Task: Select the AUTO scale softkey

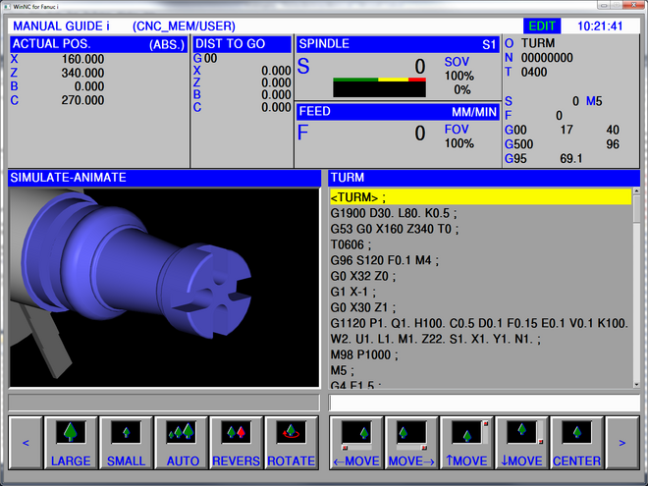Action: point(182,443)
